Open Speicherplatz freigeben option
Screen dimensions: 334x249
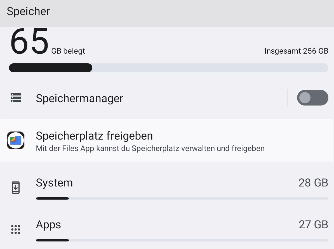166,141
